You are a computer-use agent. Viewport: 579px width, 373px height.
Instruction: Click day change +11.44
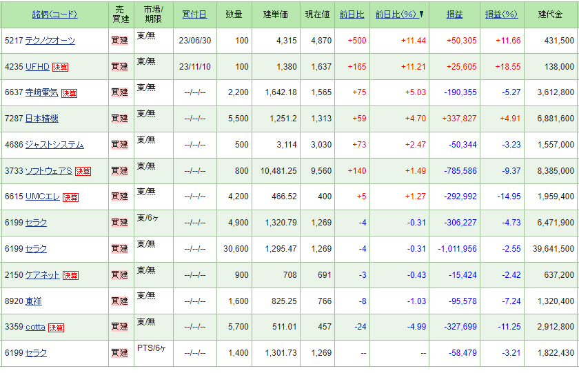414,41
